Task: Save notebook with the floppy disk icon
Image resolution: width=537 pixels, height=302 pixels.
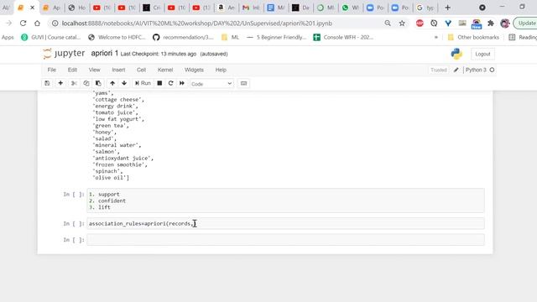Action: click(47, 83)
